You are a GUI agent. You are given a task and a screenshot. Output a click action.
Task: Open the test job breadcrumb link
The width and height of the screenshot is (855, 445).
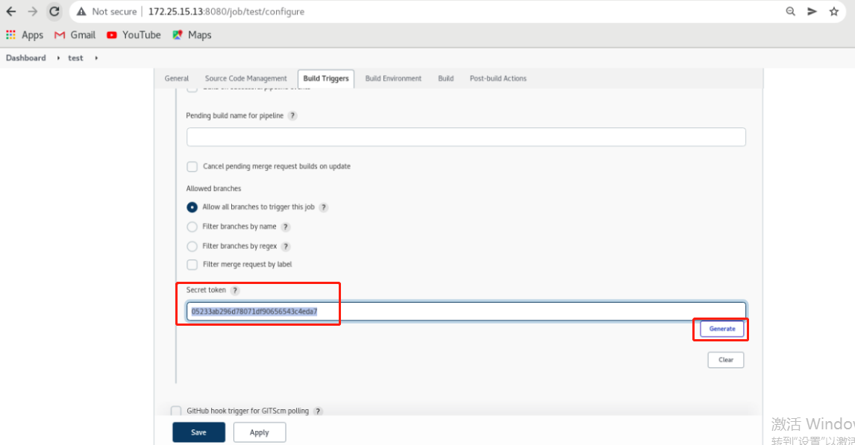coord(76,57)
